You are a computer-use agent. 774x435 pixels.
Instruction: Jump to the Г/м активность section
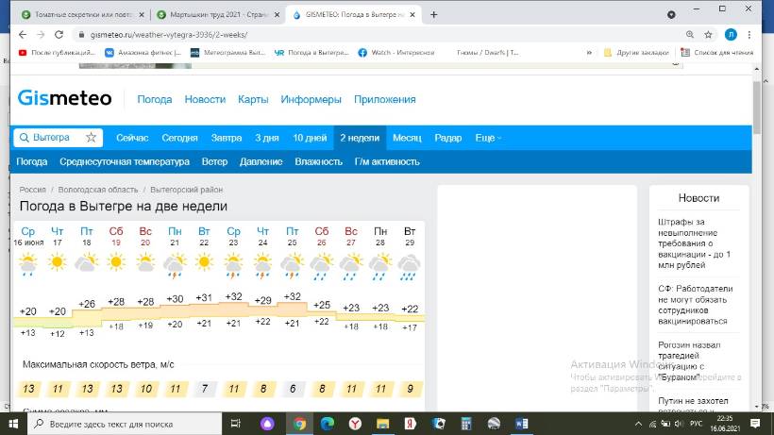387,161
